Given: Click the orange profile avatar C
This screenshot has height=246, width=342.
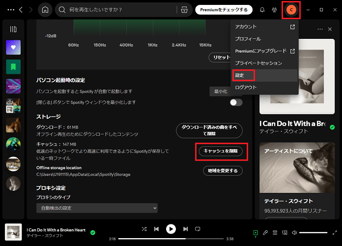Looking at the screenshot, I should click(291, 10).
